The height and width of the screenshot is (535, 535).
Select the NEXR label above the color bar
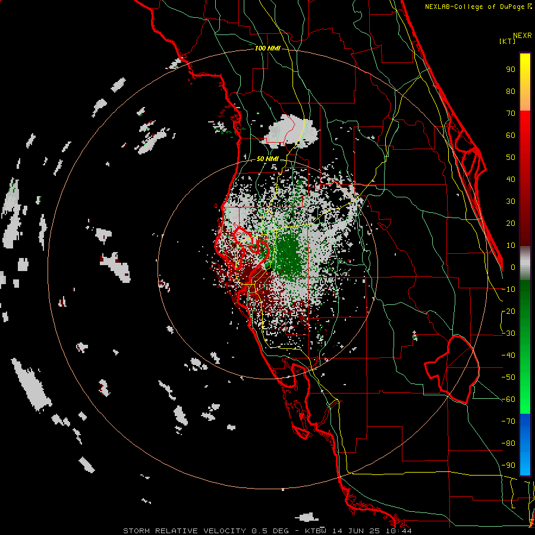[x=522, y=36]
